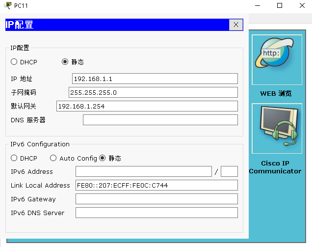The width and height of the screenshot is (312, 247).
Task: Close the PC11 window
Action: 302,5
